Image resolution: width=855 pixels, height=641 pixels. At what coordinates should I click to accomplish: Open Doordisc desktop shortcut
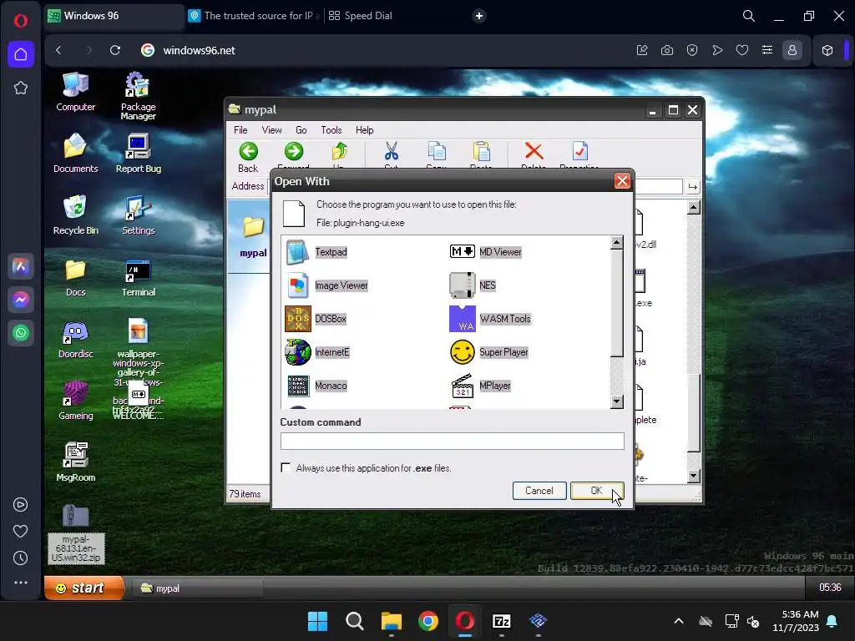coord(76,339)
